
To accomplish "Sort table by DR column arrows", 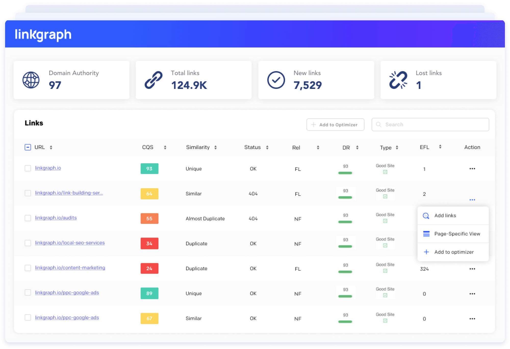I will click(357, 147).
